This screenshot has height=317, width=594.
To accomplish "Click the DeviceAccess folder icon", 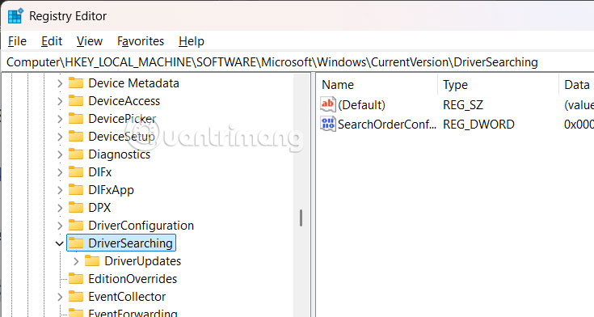I will [x=76, y=101].
